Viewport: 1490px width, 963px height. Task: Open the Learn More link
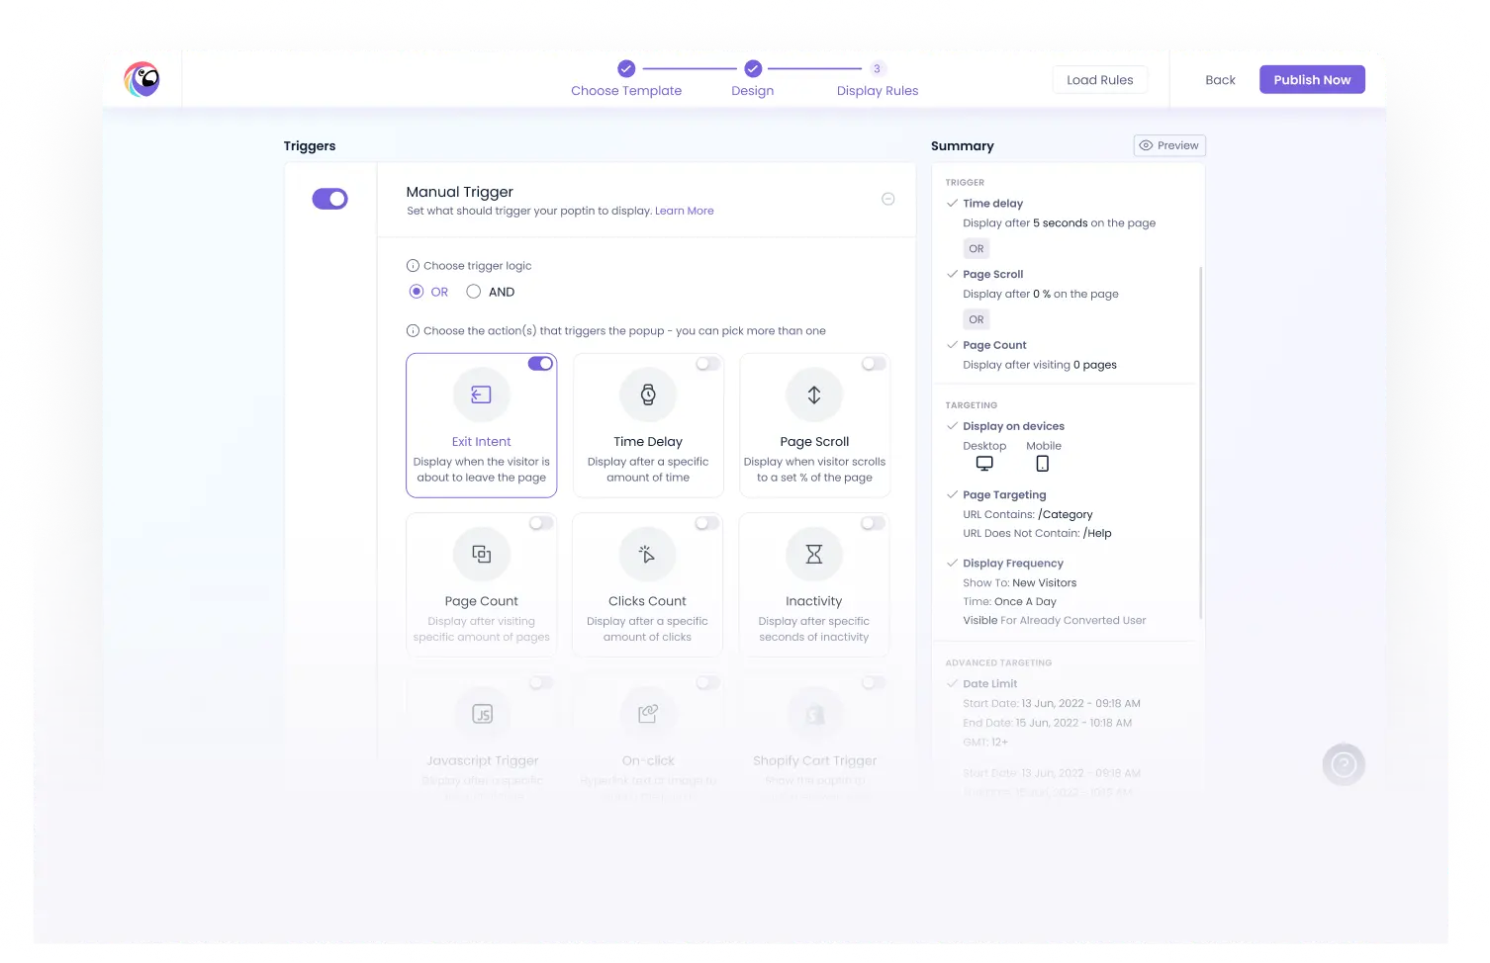point(685,211)
